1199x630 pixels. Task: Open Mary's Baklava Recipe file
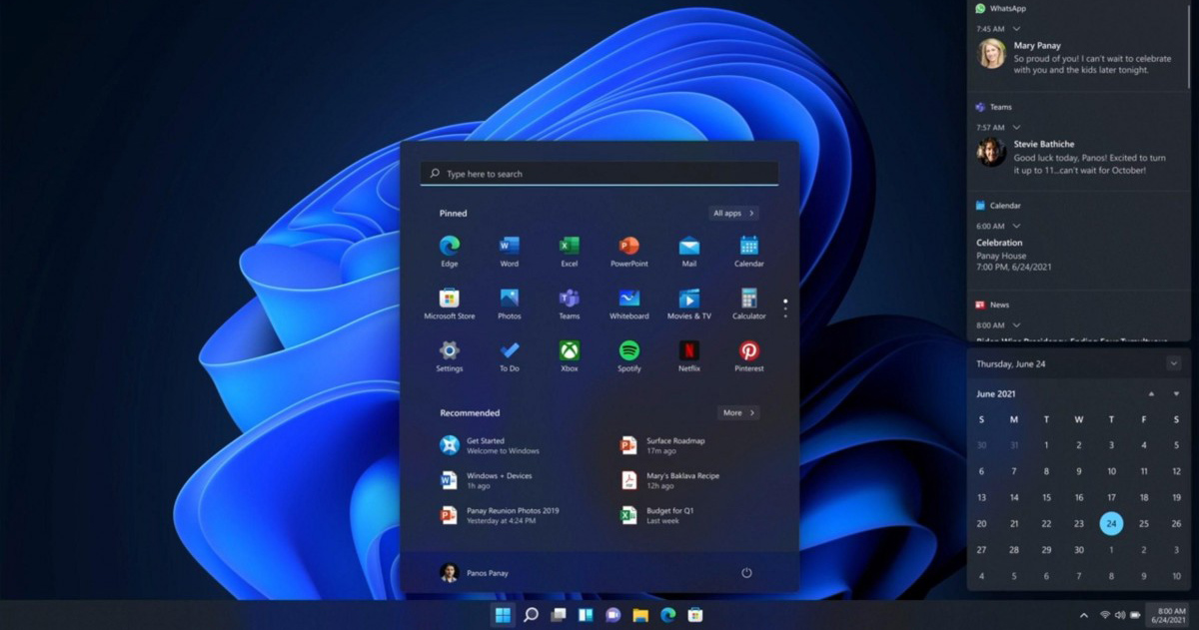click(671, 480)
